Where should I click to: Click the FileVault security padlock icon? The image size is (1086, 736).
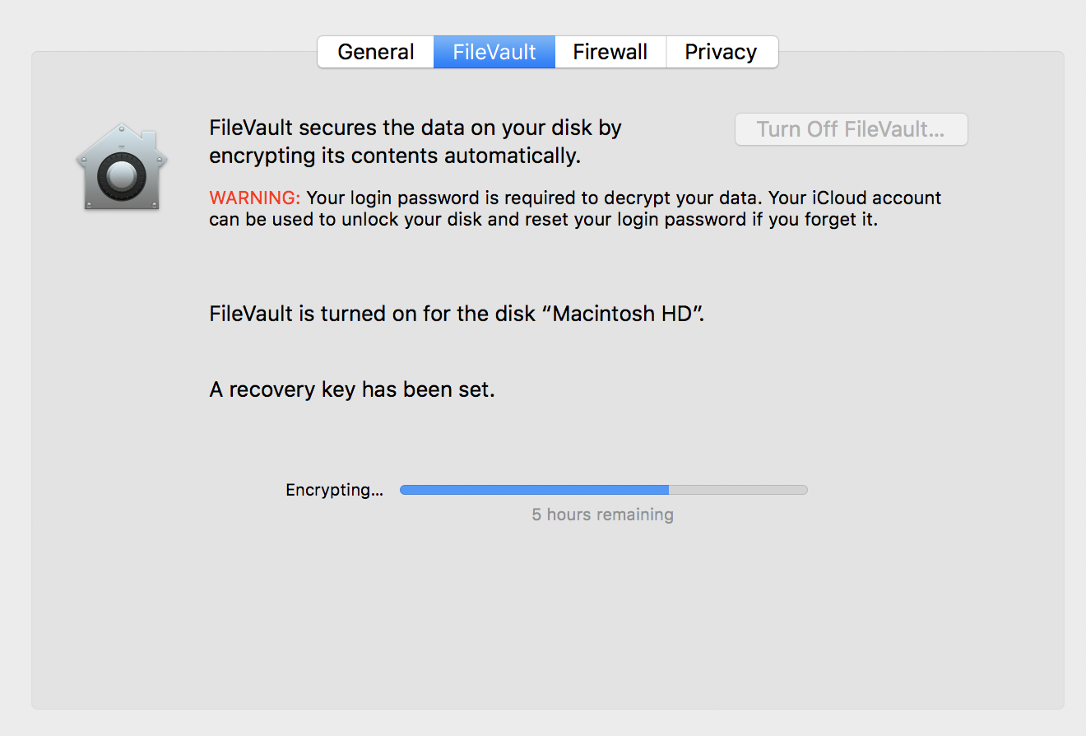pyautogui.click(x=121, y=165)
